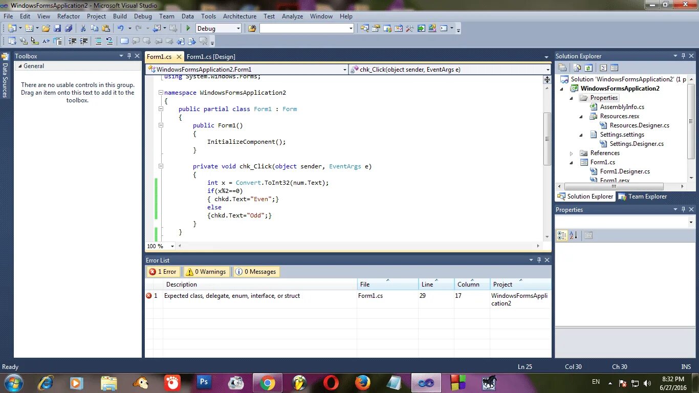
Task: Click the New Project toolbar icon
Action: tap(12, 29)
